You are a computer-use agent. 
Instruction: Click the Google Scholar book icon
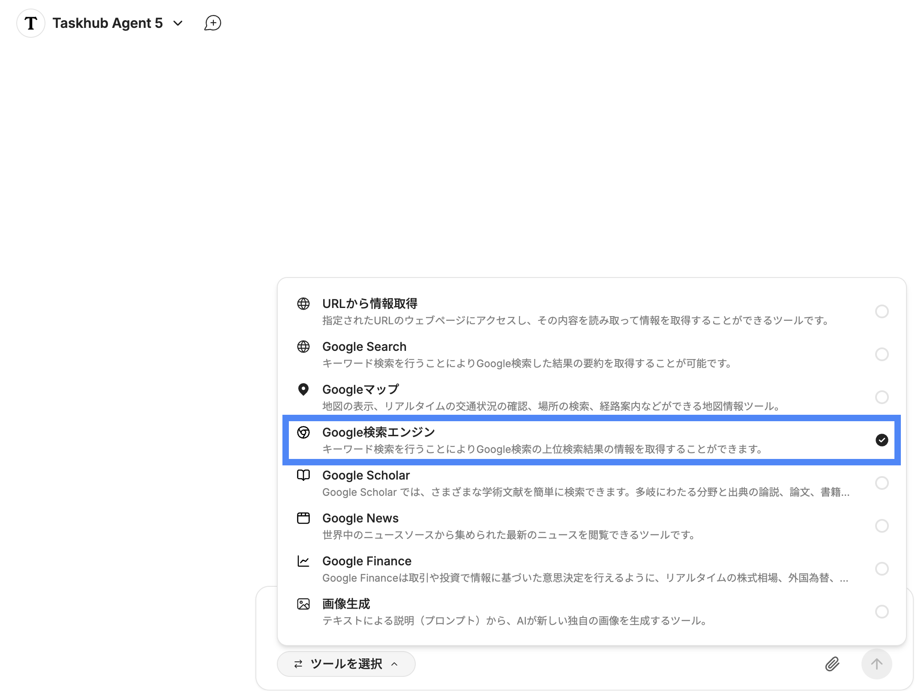(x=303, y=475)
